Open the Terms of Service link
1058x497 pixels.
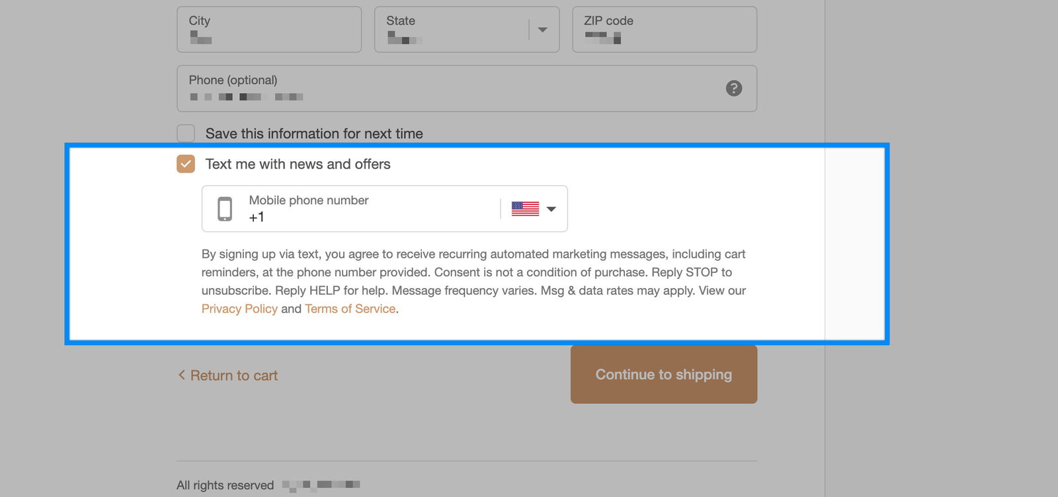[350, 309]
